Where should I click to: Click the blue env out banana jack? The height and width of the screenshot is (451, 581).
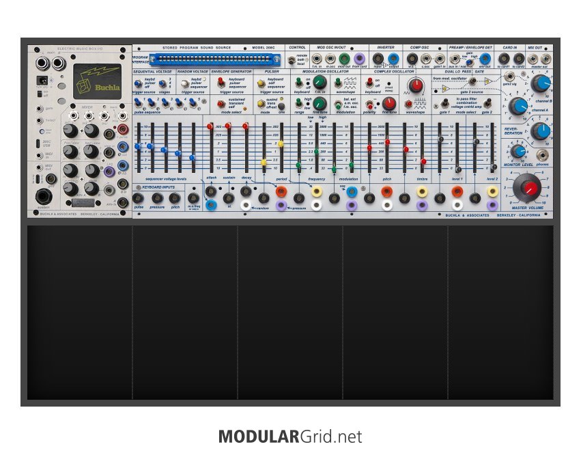pos(485,59)
